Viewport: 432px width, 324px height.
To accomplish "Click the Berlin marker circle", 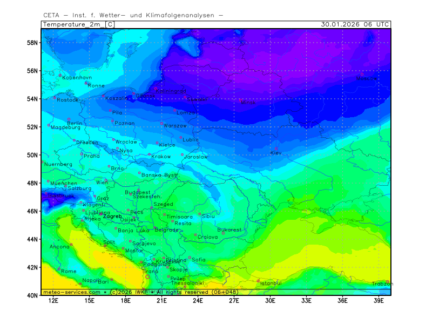I will 69,119.
